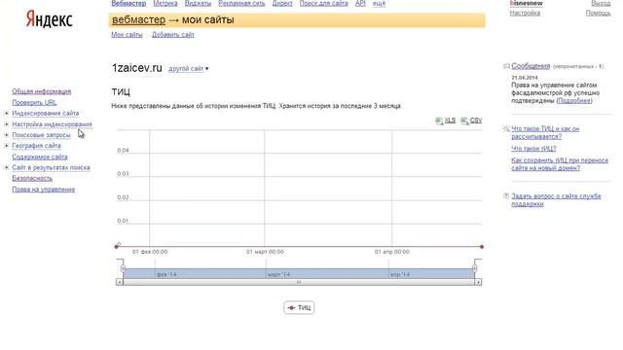Click the chart range scrollbar center grip

(299, 282)
